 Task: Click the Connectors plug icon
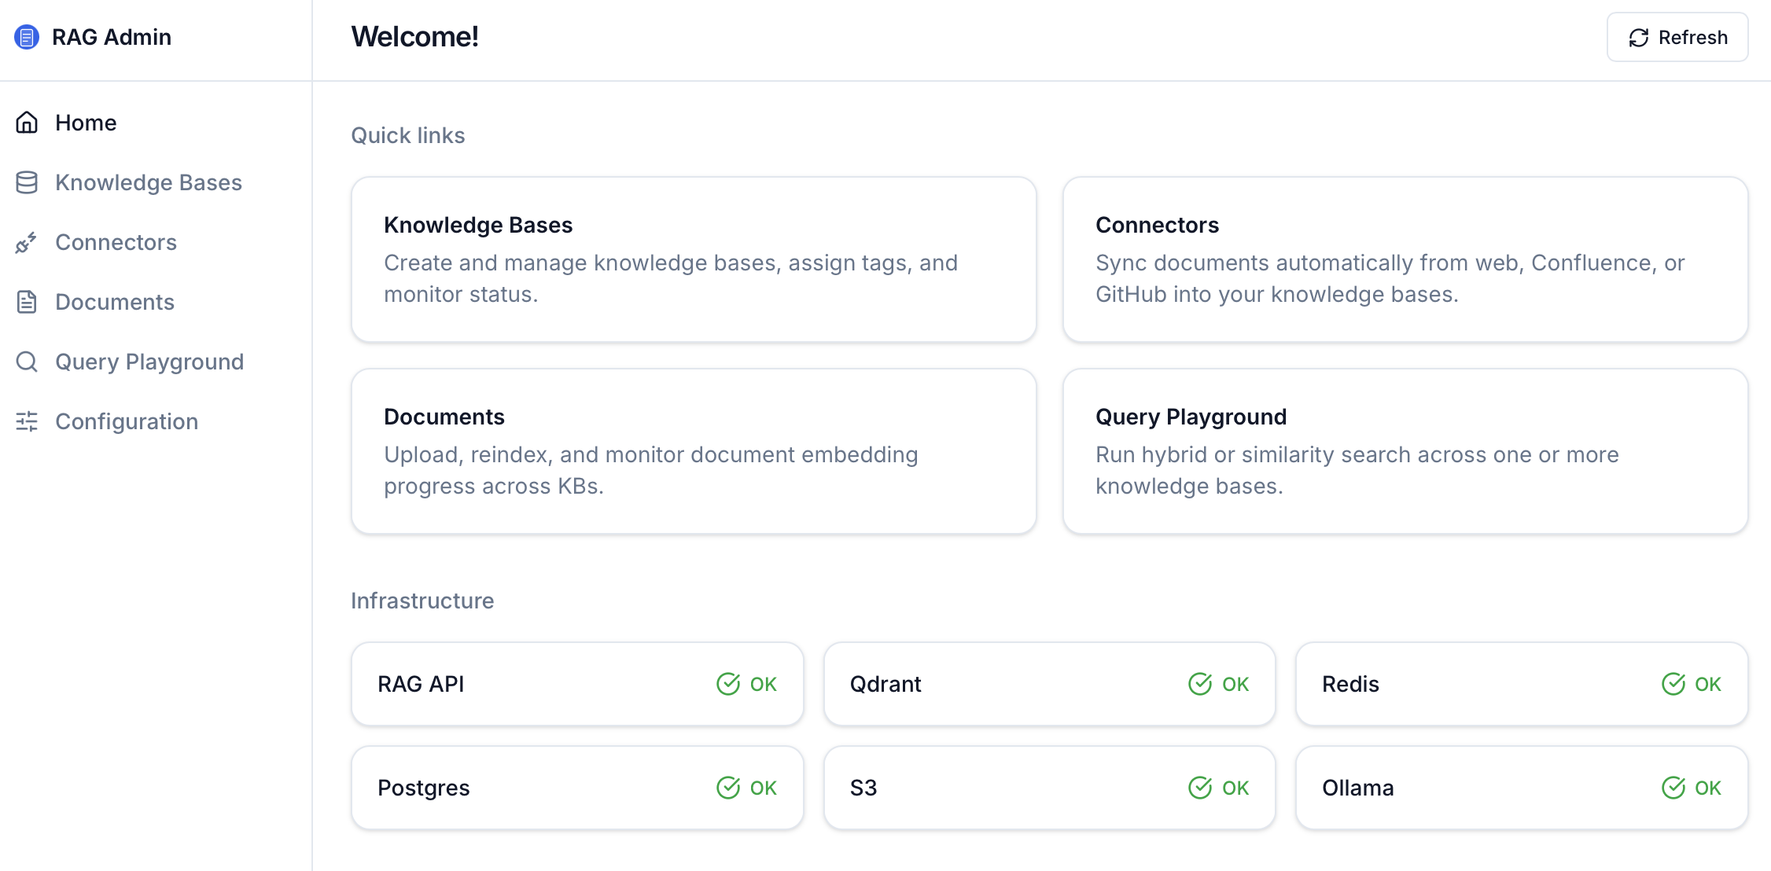[x=27, y=242]
